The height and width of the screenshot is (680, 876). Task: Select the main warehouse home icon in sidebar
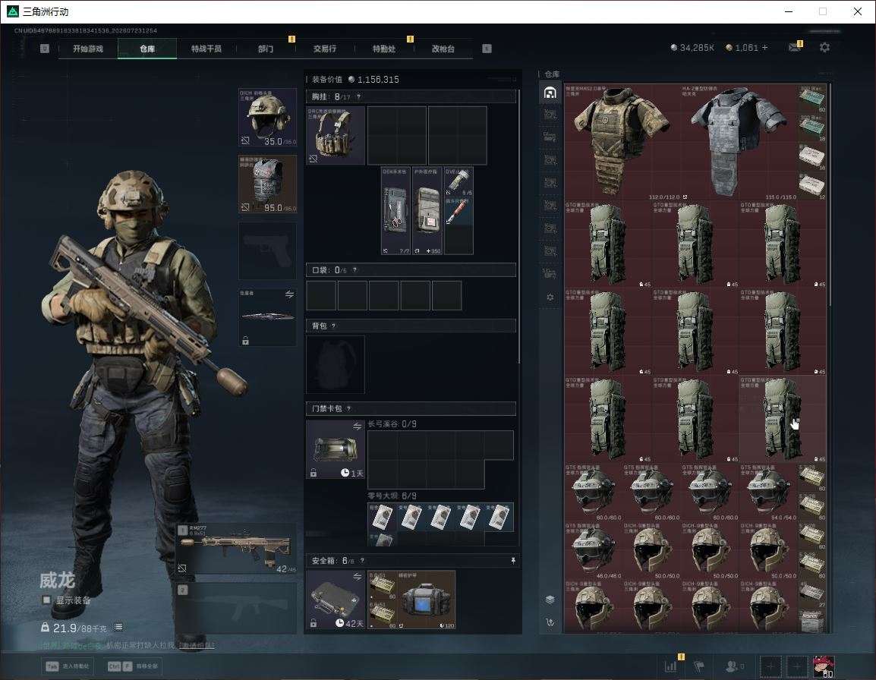(x=550, y=93)
